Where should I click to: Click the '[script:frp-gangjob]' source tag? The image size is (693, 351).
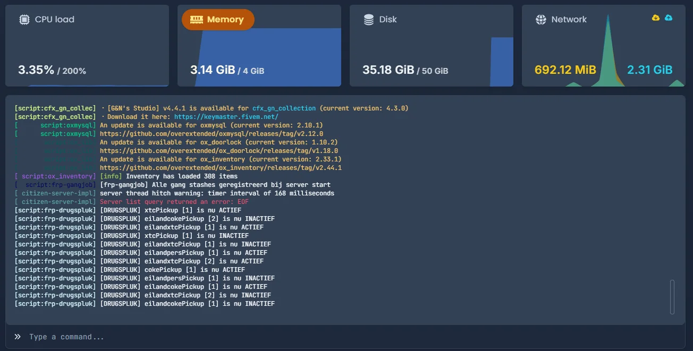pos(55,185)
